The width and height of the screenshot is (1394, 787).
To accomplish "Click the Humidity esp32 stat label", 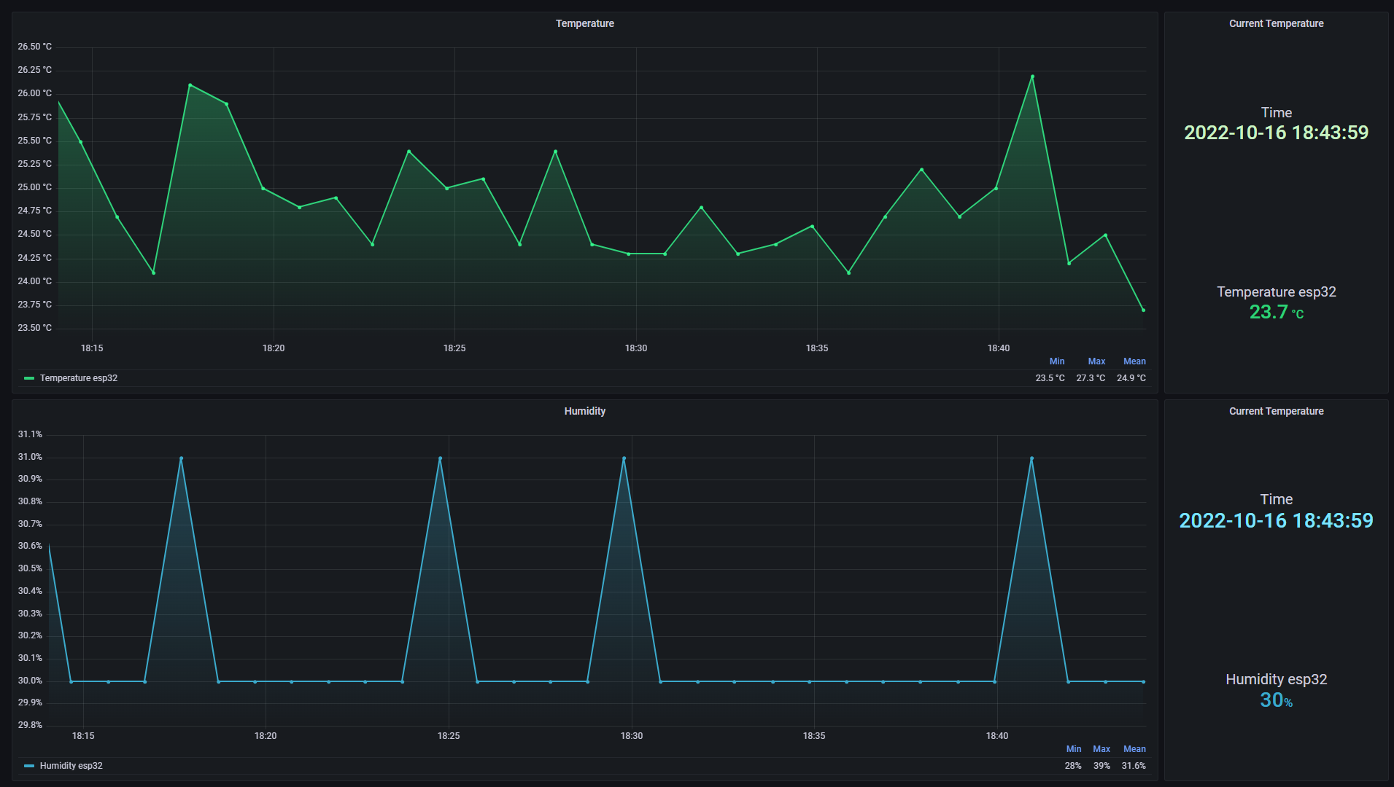I will (1276, 679).
